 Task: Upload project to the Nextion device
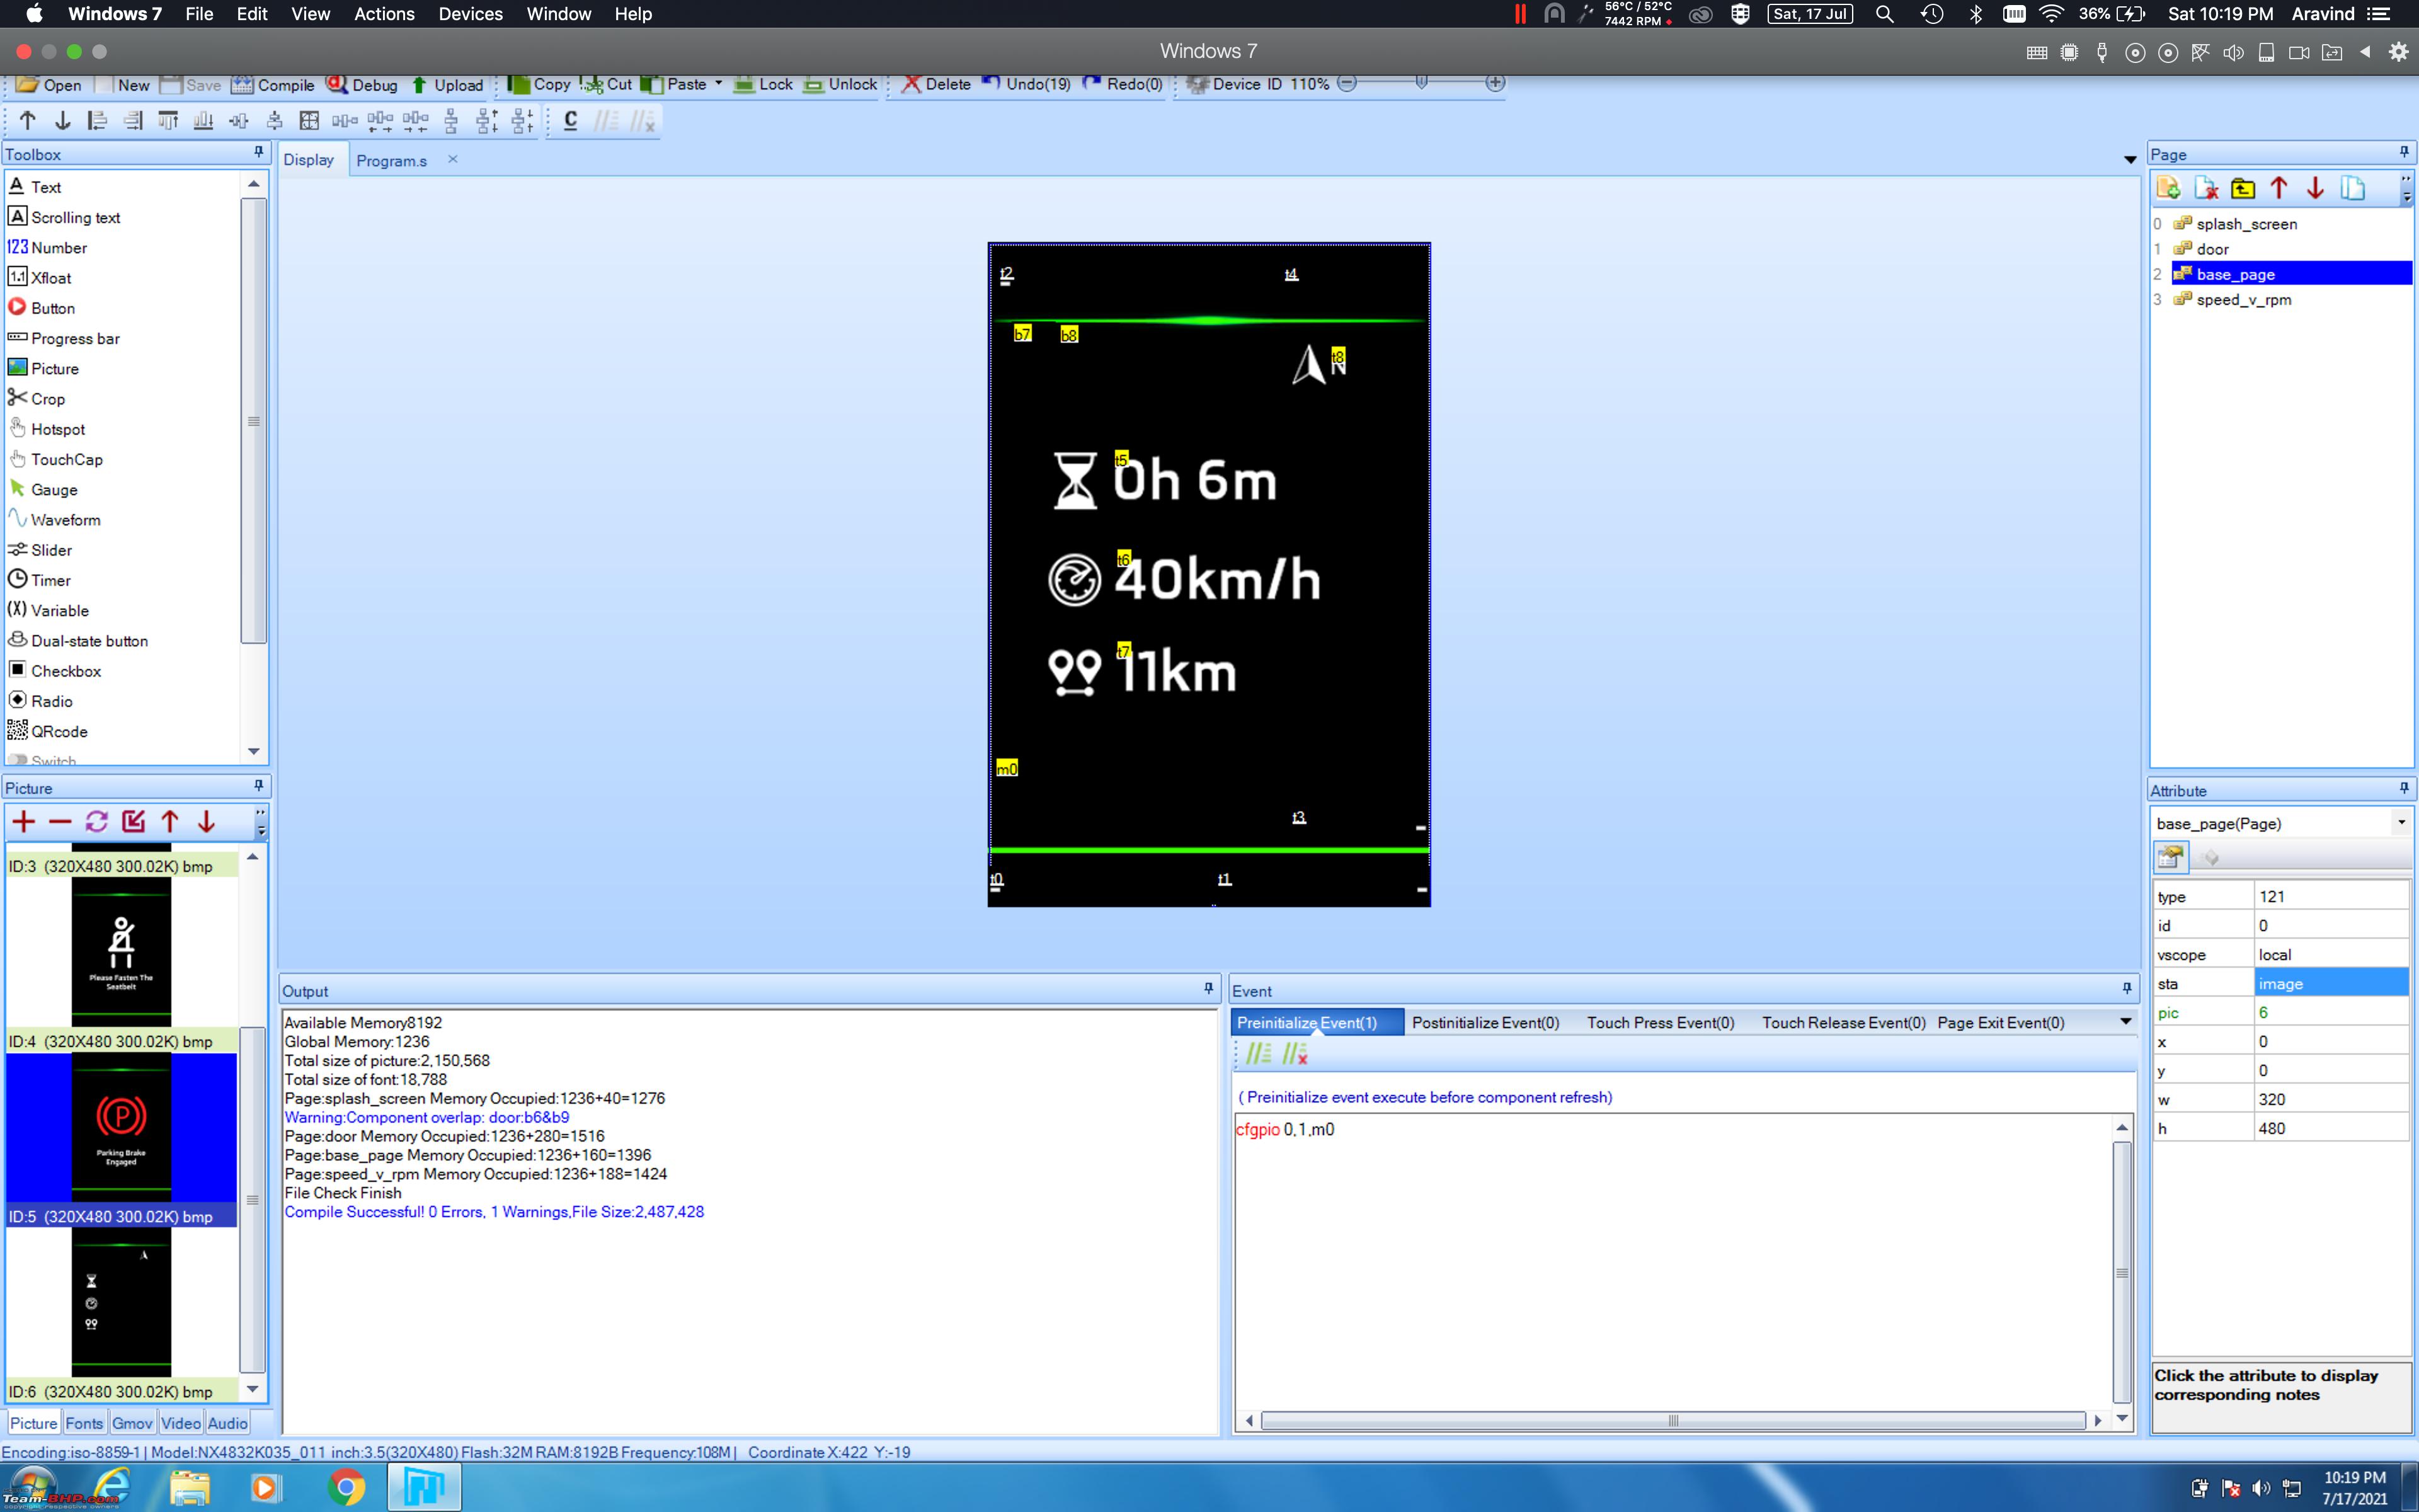pos(448,85)
